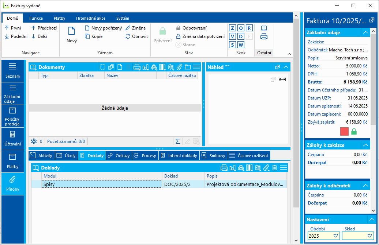Open the Období dropdown
Screen dimensions: 379x245
tap(335, 236)
